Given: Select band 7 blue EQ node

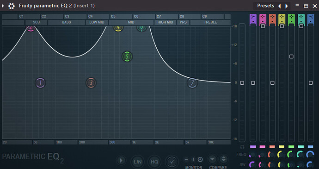Looking at the screenshot, I should coord(192,83).
